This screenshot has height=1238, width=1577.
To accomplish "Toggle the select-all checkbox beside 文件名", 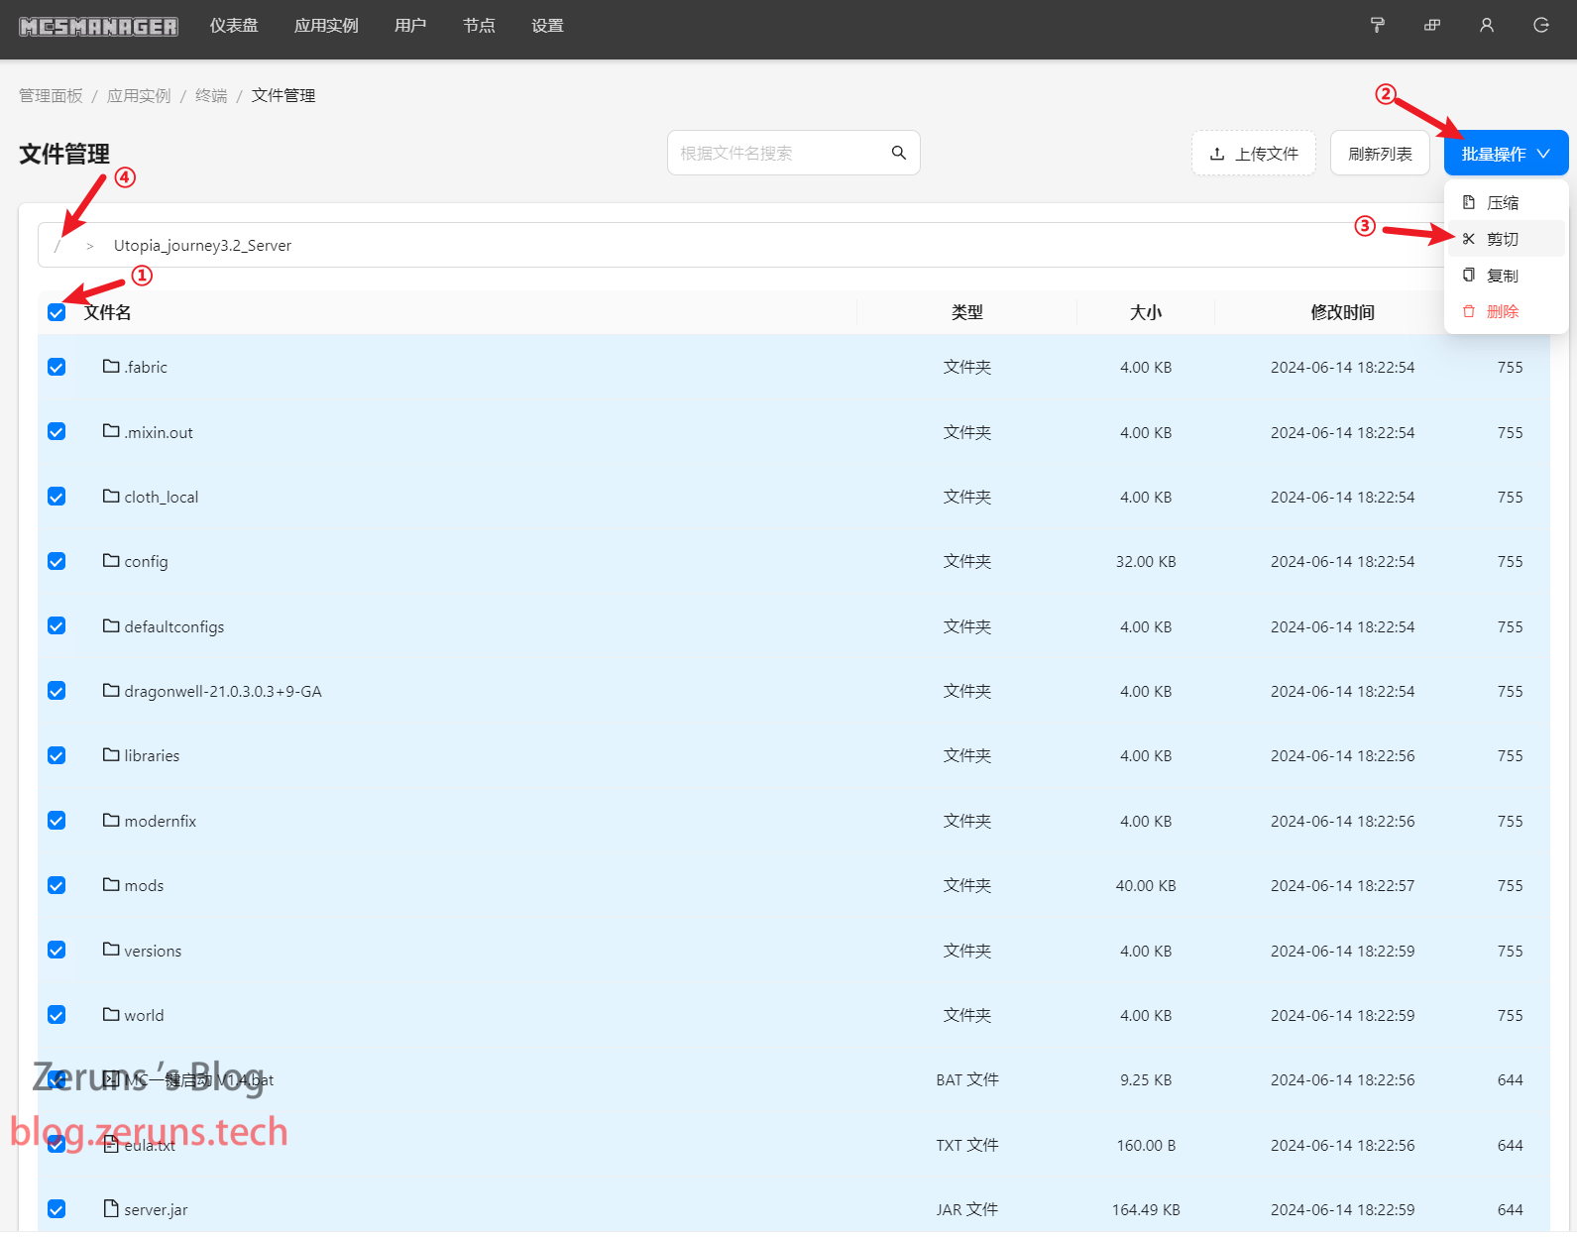I will (x=56, y=312).
